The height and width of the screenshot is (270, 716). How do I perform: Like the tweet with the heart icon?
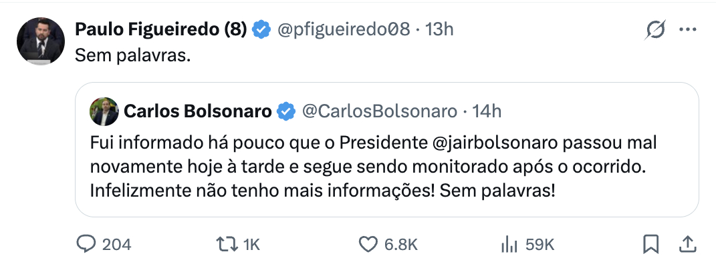[368, 245]
